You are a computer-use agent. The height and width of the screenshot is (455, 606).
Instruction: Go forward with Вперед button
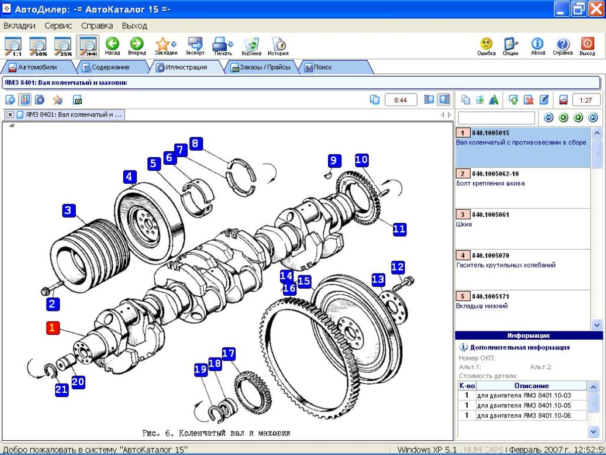click(137, 46)
